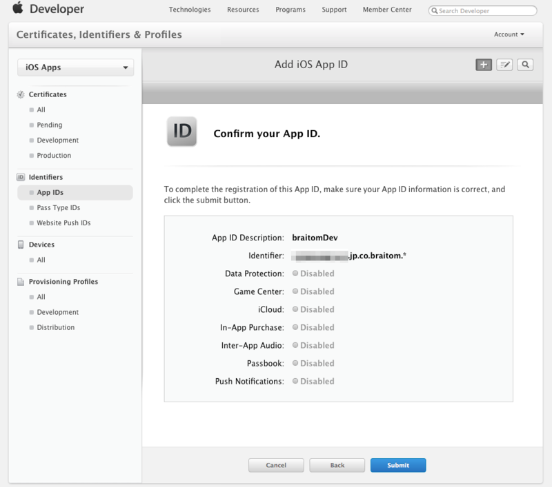Select Pass Type IDs
The image size is (552, 487).
(59, 207)
